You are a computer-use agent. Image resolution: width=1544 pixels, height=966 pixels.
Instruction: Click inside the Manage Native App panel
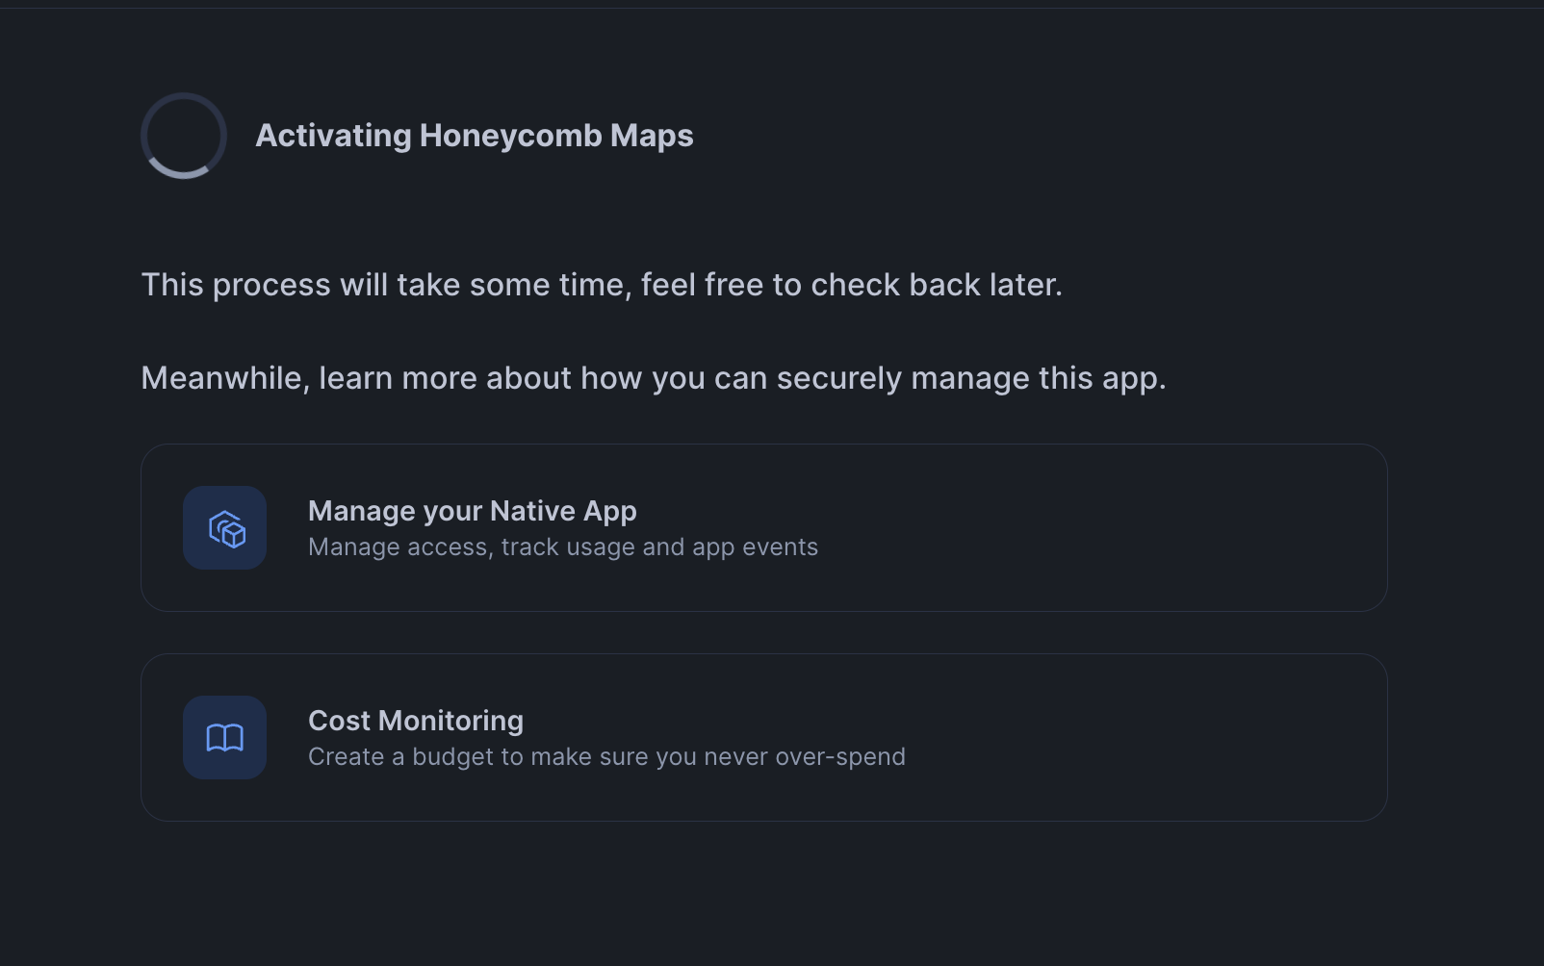pyautogui.click(x=963, y=527)
